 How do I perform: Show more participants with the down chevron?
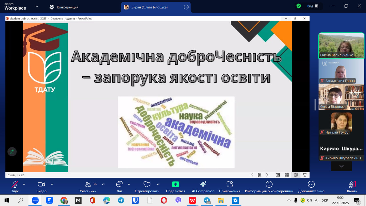tap(341, 166)
